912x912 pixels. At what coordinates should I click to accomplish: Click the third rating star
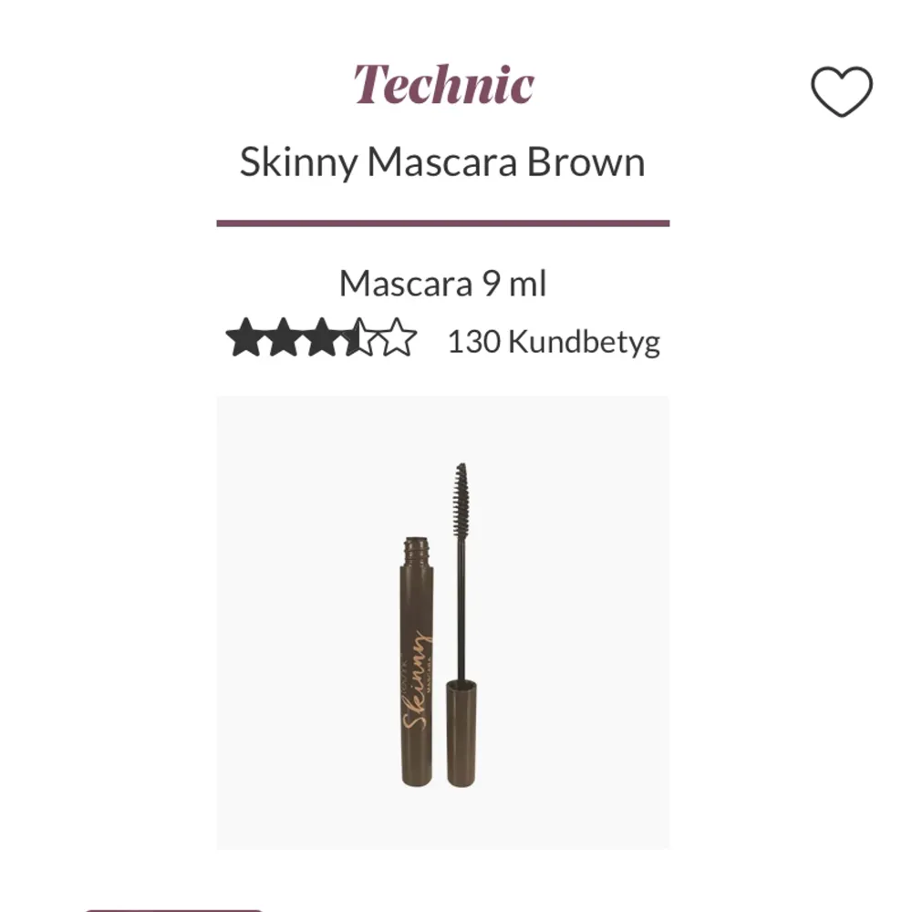point(322,338)
